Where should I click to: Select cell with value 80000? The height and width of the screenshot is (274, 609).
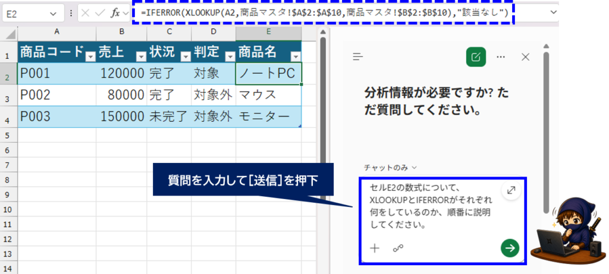coord(121,95)
